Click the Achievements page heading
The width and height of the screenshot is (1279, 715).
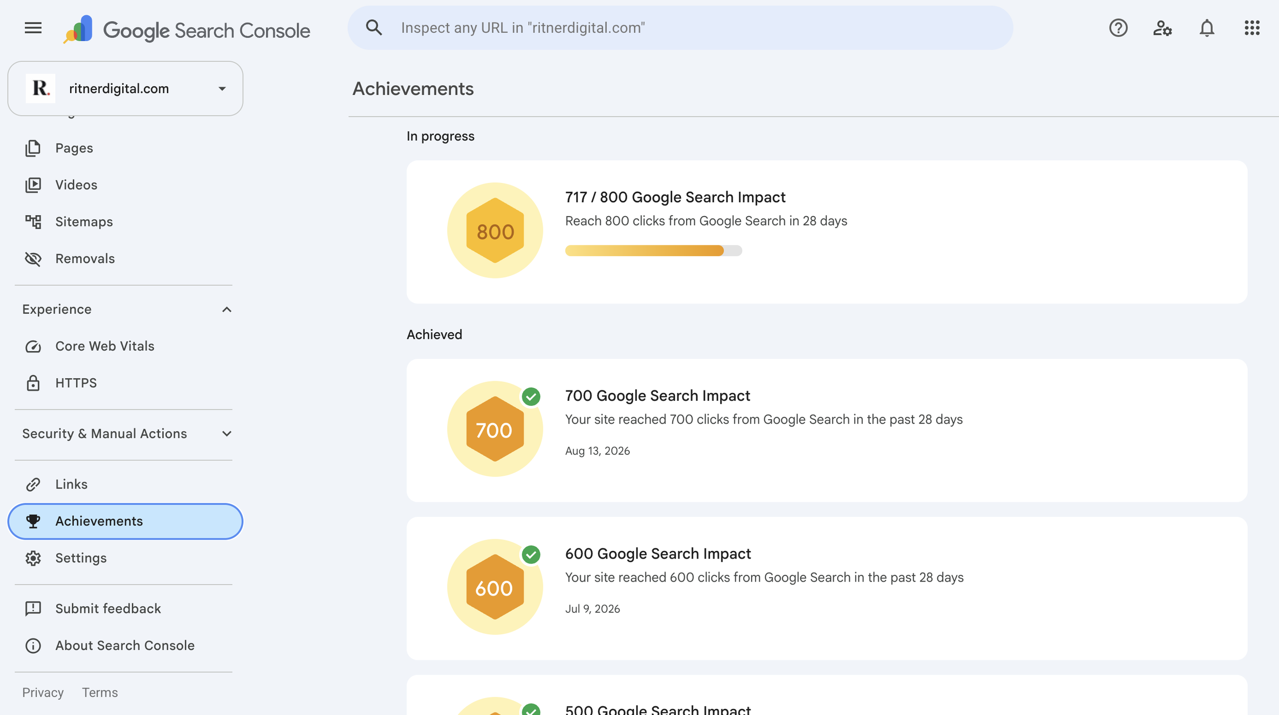[413, 88]
